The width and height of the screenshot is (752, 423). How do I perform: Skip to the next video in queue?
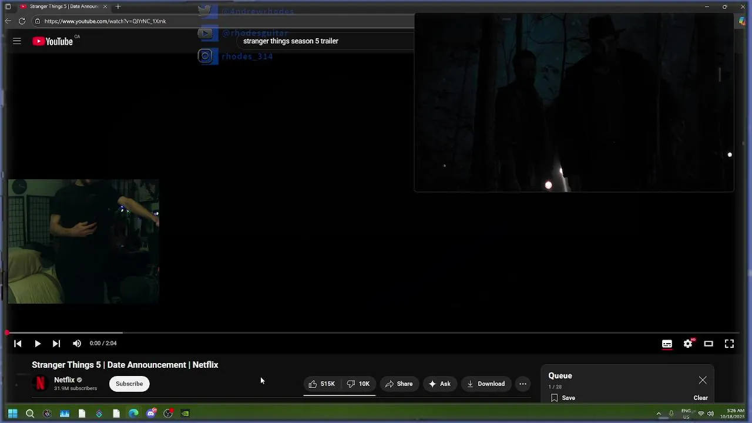coord(56,344)
